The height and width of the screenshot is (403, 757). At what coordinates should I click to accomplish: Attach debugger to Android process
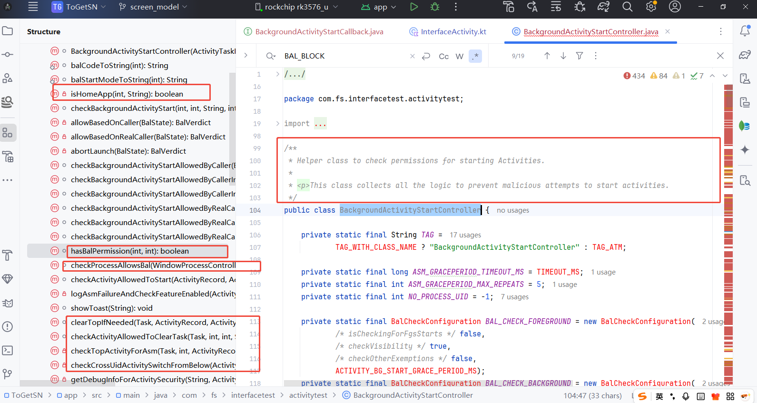[x=580, y=7]
